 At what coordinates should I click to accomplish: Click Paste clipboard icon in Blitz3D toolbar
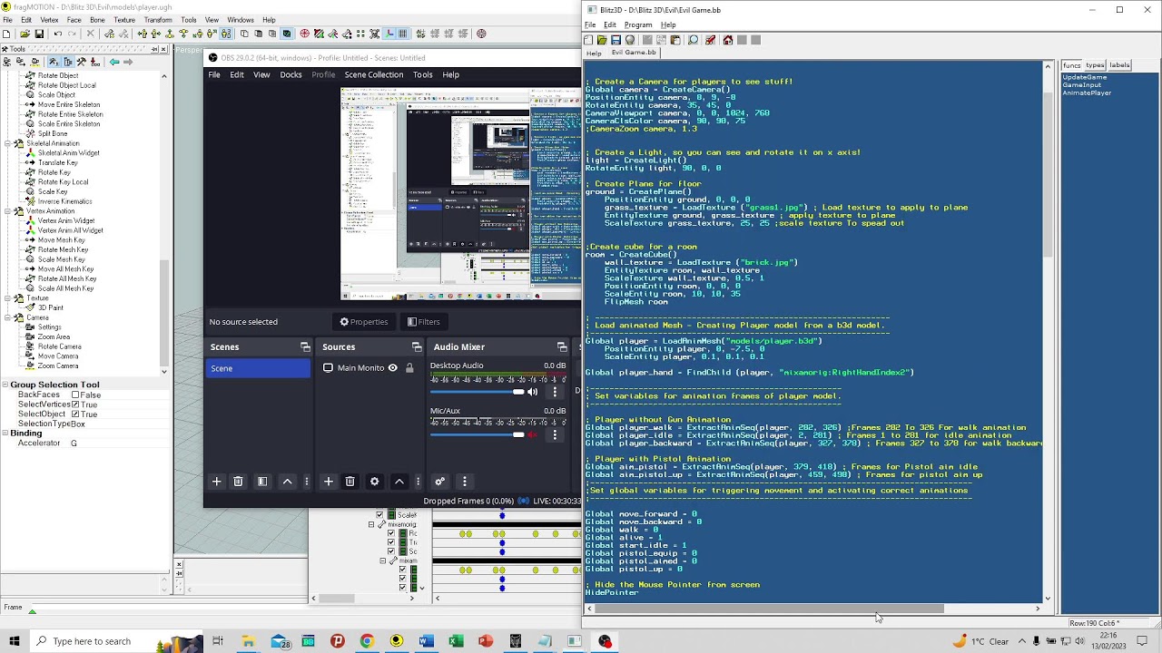click(x=675, y=40)
